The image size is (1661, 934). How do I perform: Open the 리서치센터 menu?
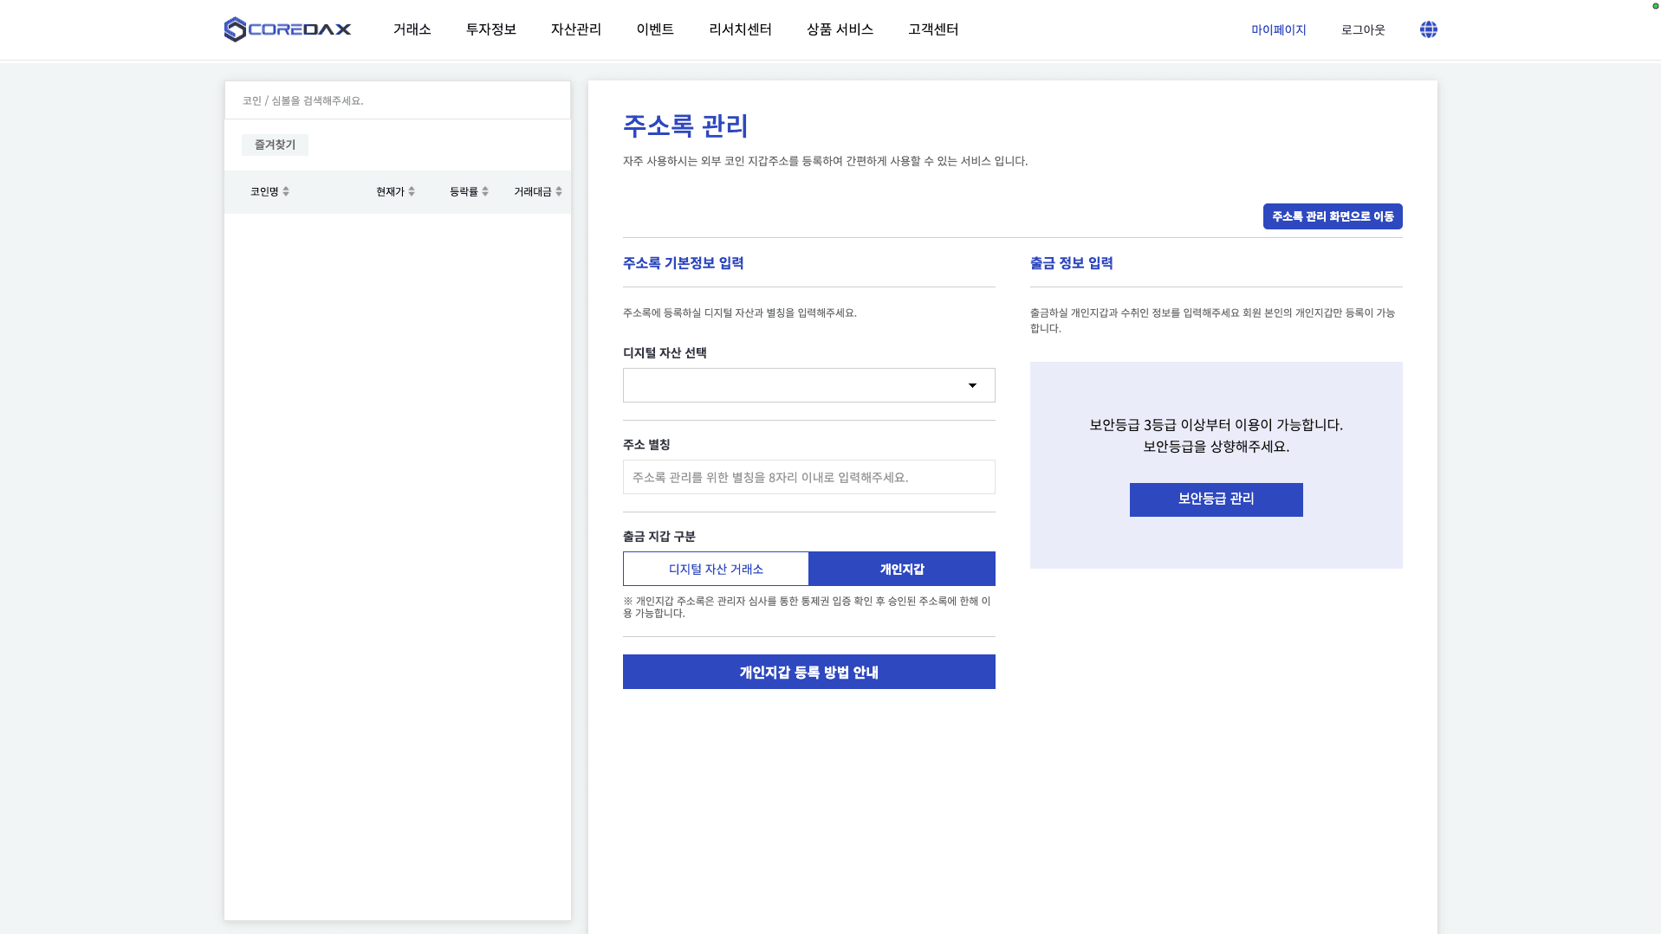click(x=740, y=29)
